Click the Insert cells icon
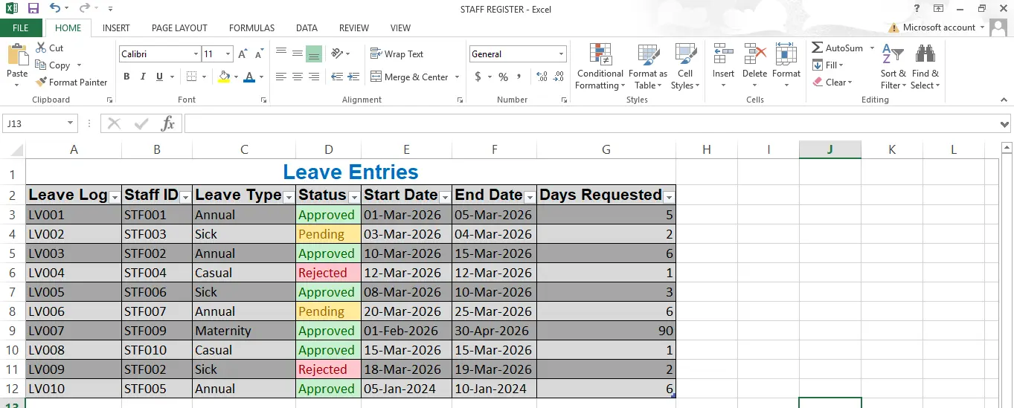 (723, 55)
